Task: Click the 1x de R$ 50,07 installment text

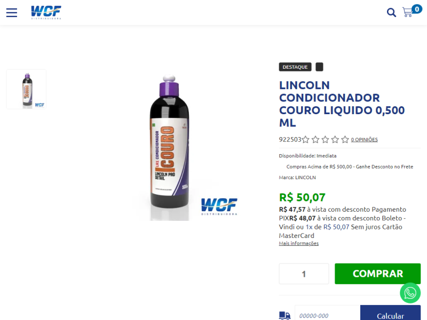Action: 327,227
